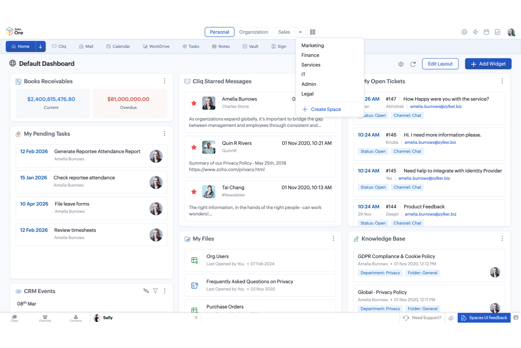Select IT from the spaces menu
Viewport: 521px width, 348px height.
point(303,74)
